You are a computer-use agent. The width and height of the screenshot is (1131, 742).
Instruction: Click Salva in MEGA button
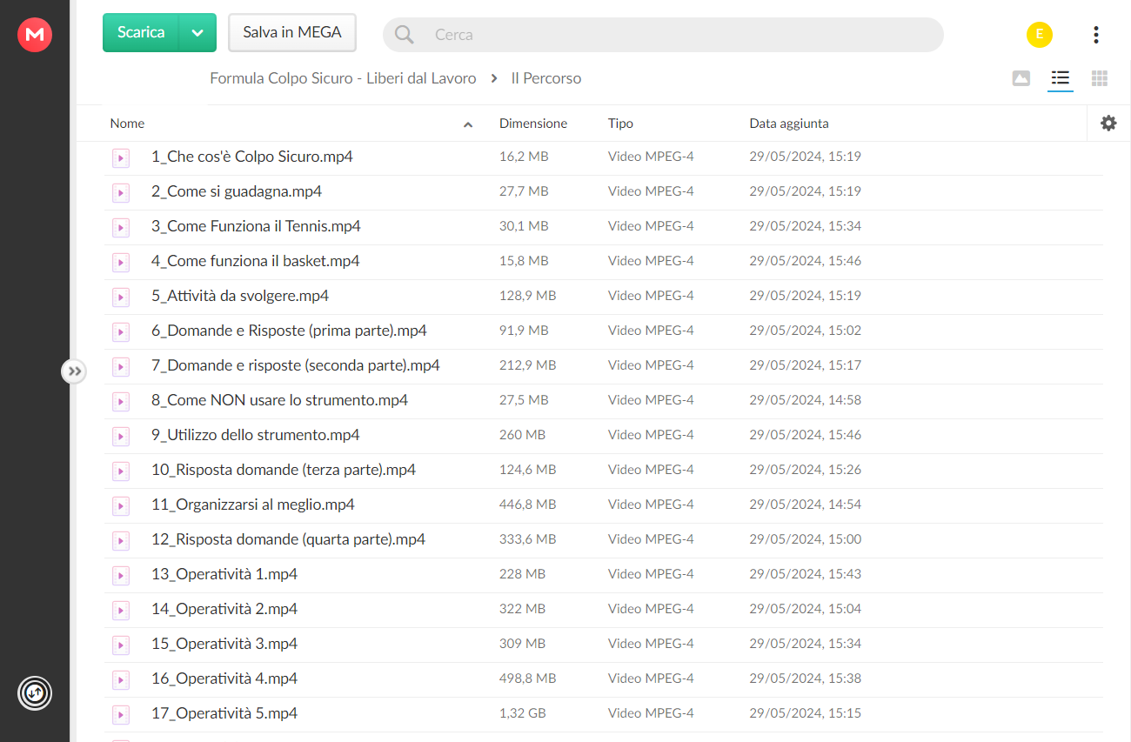click(292, 33)
